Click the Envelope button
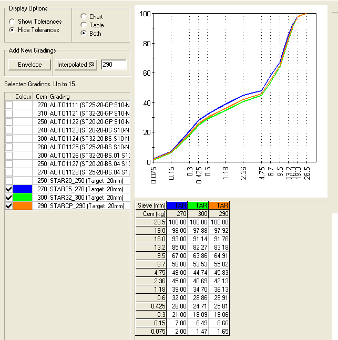This screenshot has height=340, width=338. pyautogui.click(x=29, y=65)
